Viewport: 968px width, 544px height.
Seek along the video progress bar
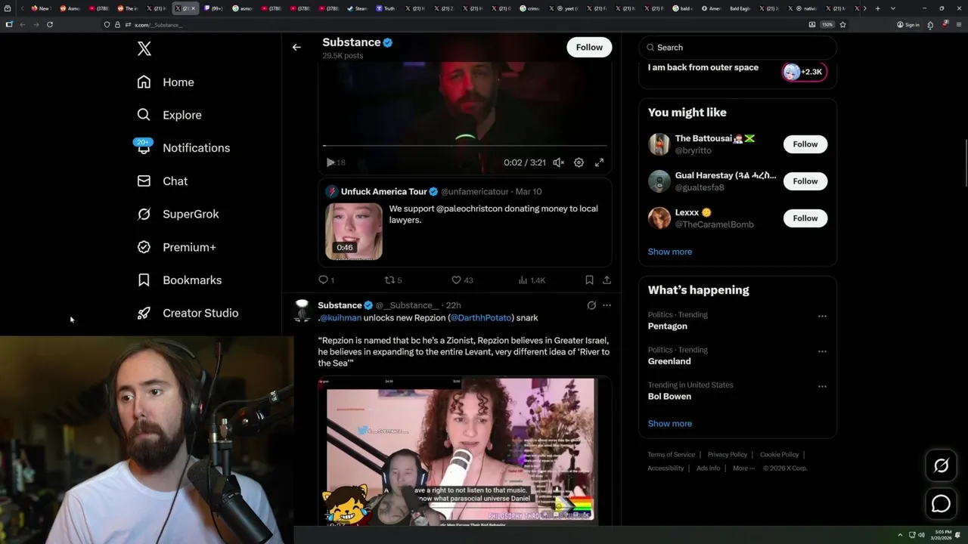point(464,146)
